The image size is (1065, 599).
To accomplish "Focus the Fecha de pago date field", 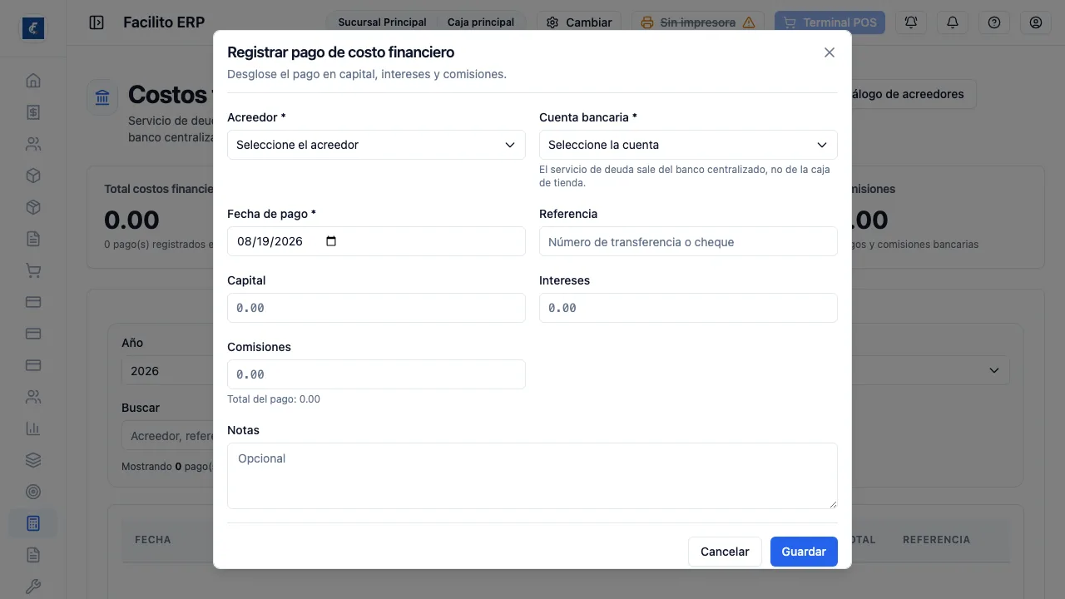I will click(x=376, y=241).
